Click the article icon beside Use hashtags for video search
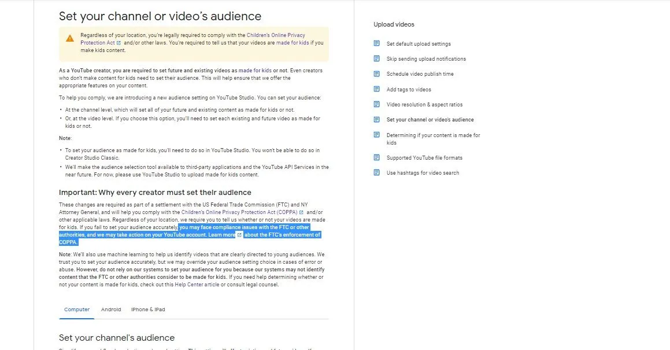670x350 pixels. (x=376, y=172)
